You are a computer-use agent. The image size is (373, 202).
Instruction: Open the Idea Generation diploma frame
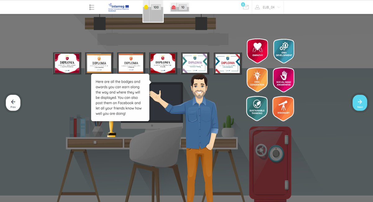(x=99, y=63)
